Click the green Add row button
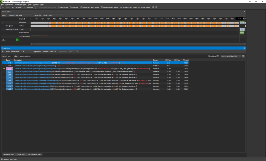This screenshot has width=266, height=161. (x=17, y=40)
